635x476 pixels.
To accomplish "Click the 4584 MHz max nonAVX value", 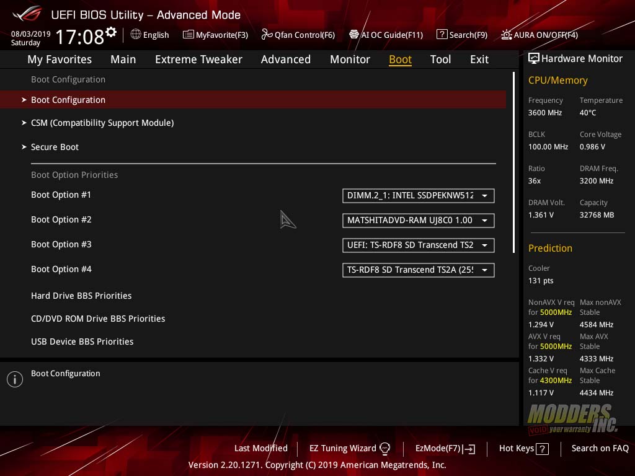I will click(x=597, y=325).
